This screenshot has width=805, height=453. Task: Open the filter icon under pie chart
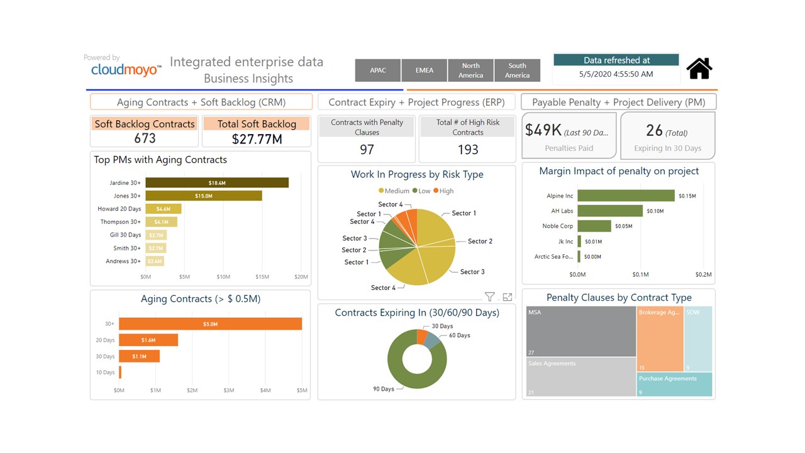click(489, 297)
